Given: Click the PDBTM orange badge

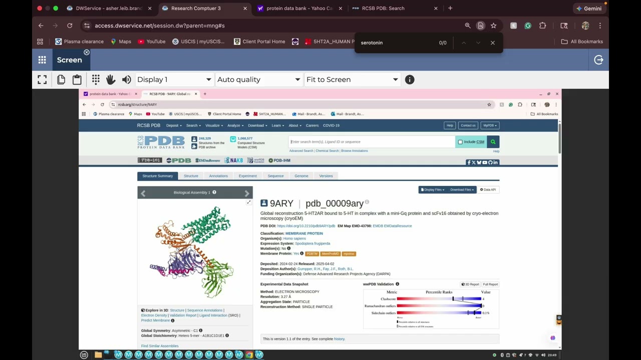Looking at the screenshot, I should point(312,254).
